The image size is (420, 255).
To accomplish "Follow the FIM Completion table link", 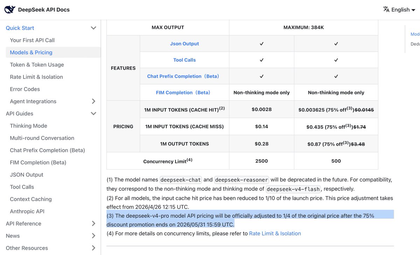I will (183, 93).
